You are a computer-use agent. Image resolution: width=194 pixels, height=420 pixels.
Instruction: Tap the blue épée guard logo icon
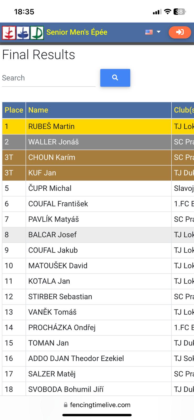(23, 33)
